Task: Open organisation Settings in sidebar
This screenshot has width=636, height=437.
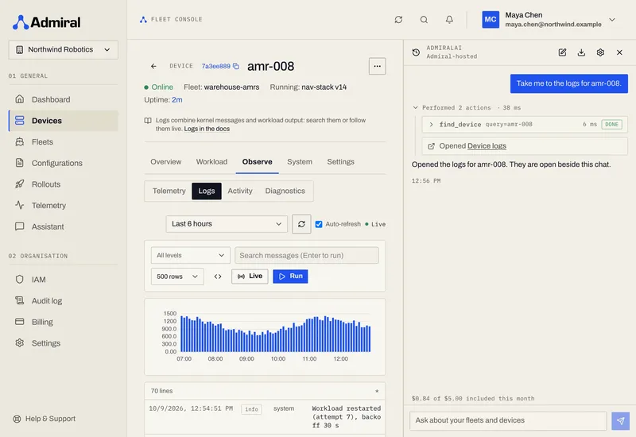Action: [x=64, y=343]
